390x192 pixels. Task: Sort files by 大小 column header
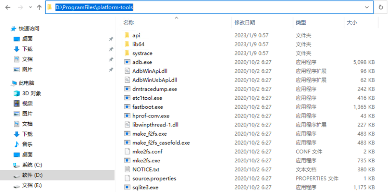point(352,23)
